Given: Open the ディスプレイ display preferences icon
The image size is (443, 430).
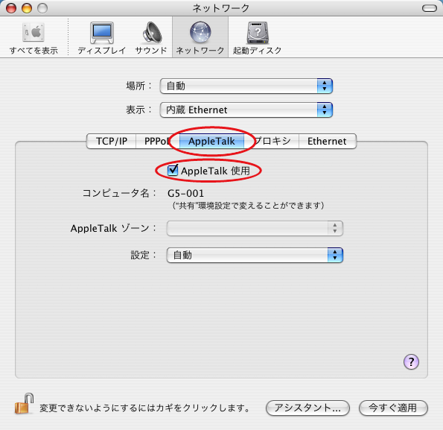Looking at the screenshot, I should 102,33.
